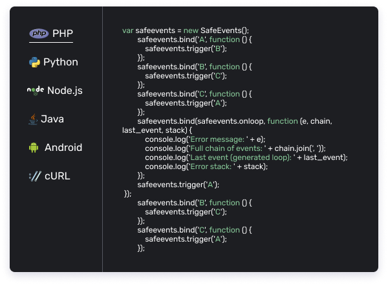
Task: Click the safeevents.trigger('B') code line
Action: tap(186, 49)
